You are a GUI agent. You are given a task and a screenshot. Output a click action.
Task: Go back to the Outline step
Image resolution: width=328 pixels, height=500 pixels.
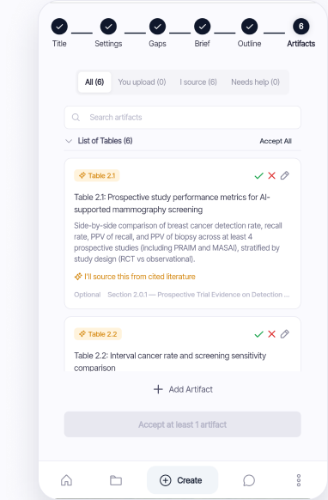(249, 33)
